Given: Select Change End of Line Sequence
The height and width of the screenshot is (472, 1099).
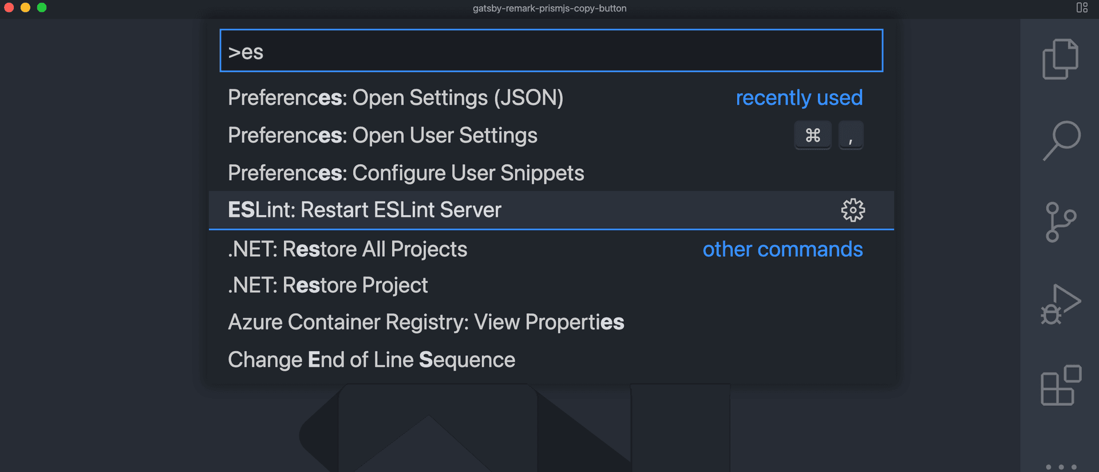Looking at the screenshot, I should pyautogui.click(x=371, y=360).
